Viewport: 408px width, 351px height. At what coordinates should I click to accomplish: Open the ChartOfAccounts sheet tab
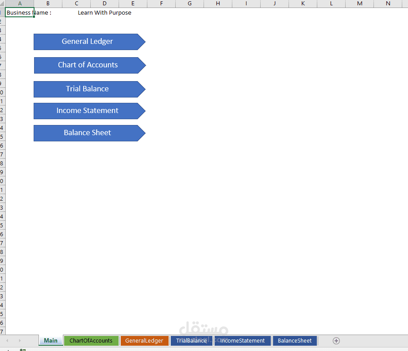[x=91, y=340]
